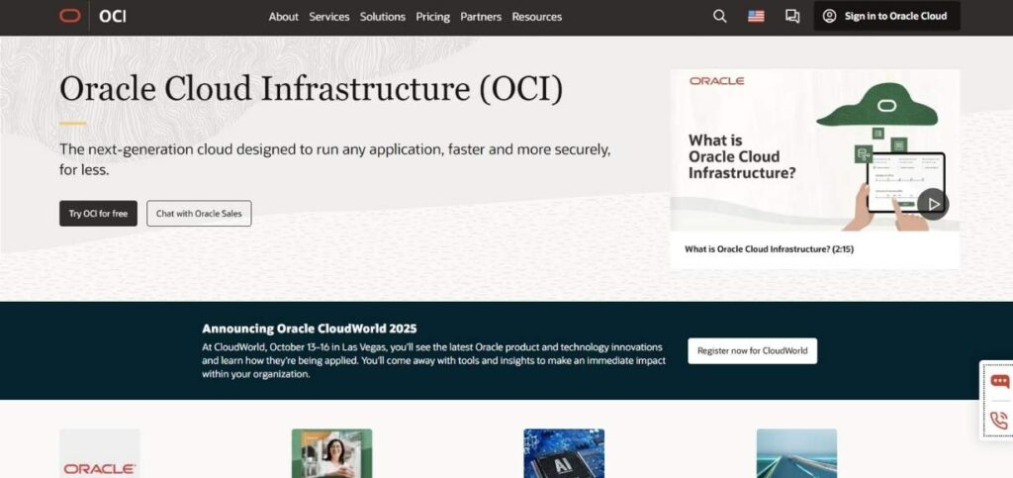Open the chat bubbles icon in the header

792,16
